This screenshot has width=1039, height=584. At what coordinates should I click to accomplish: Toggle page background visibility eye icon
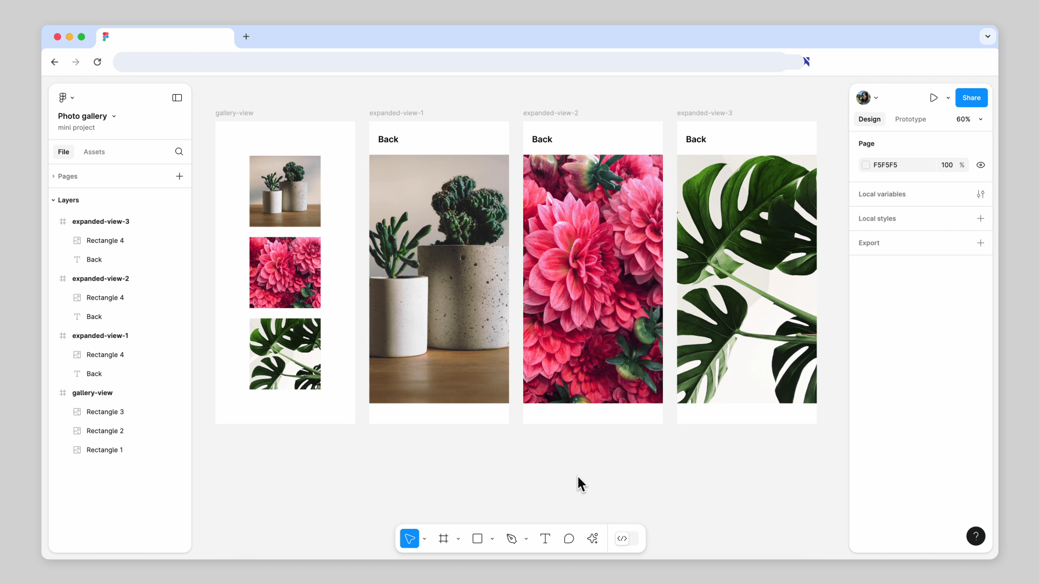pos(981,165)
